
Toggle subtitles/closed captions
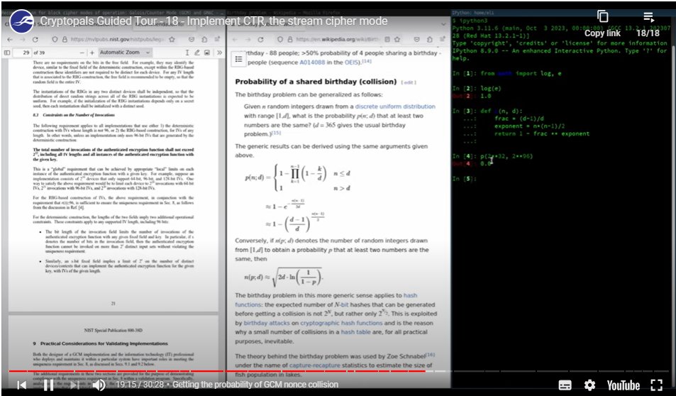click(x=565, y=385)
